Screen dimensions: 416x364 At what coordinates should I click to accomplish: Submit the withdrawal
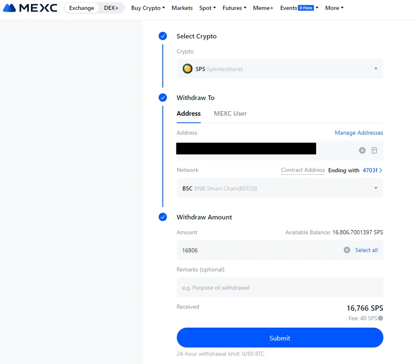click(x=280, y=338)
